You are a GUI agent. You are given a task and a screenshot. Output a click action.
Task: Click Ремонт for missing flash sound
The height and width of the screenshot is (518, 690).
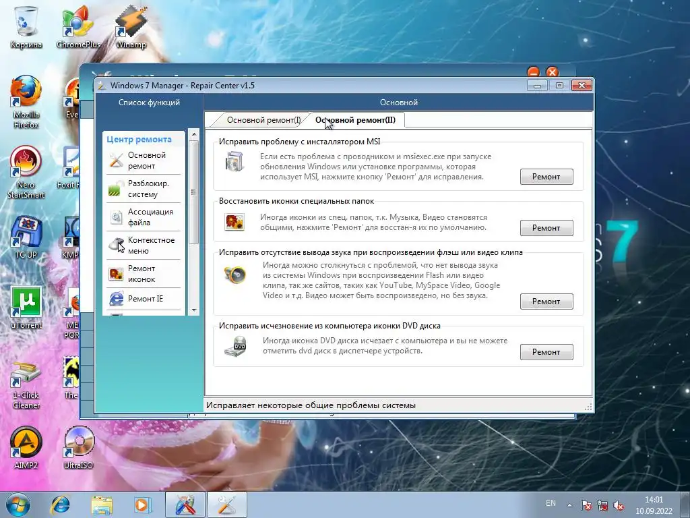point(546,301)
